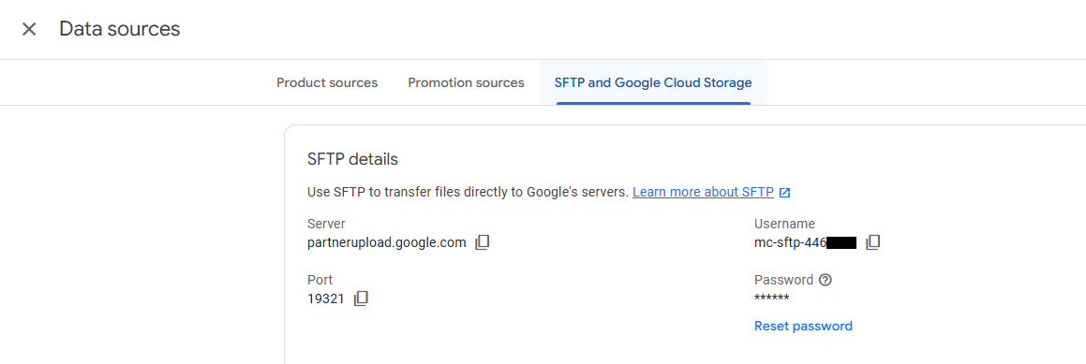Click the Use SFTP to transfer files description
The height and width of the screenshot is (364, 1086).
(469, 193)
